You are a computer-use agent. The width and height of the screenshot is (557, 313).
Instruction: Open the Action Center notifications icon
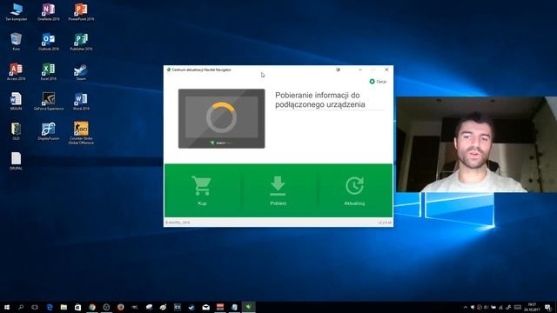pyautogui.click(x=548, y=307)
